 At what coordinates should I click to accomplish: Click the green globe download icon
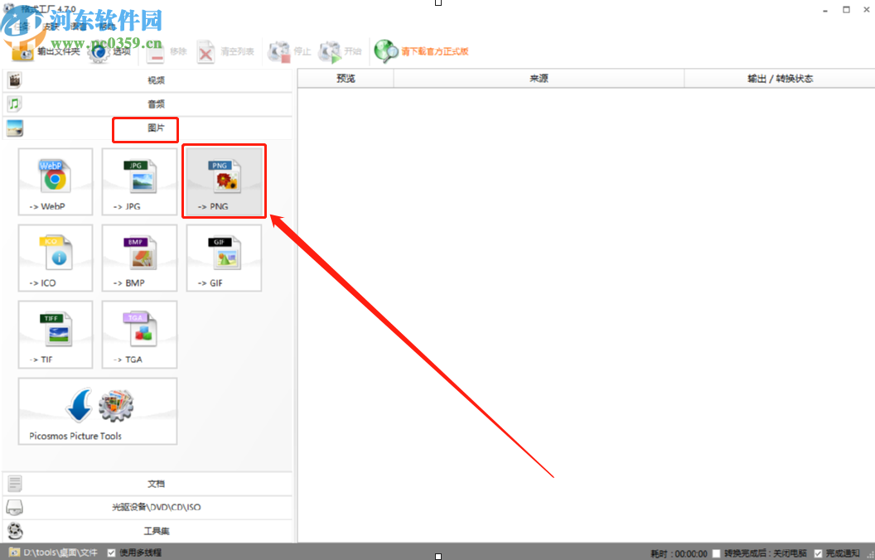[x=385, y=51]
